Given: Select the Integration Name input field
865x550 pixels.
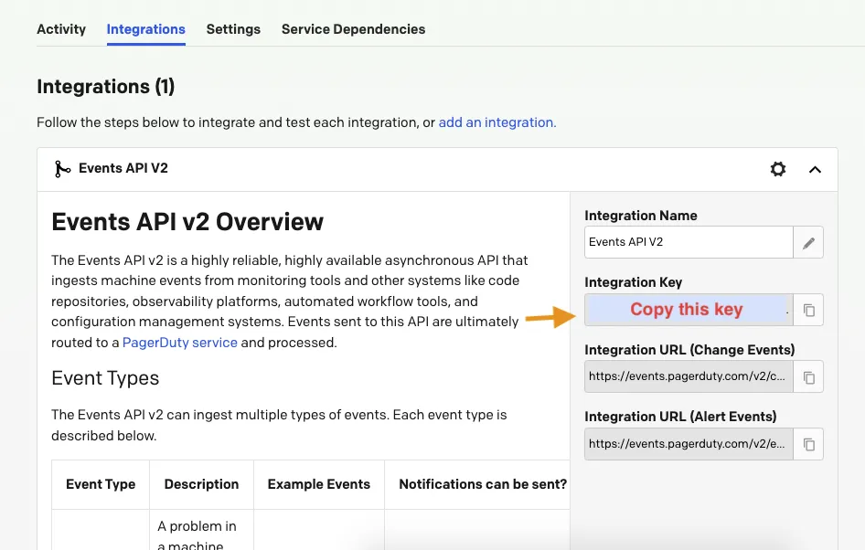Looking at the screenshot, I should [x=689, y=242].
